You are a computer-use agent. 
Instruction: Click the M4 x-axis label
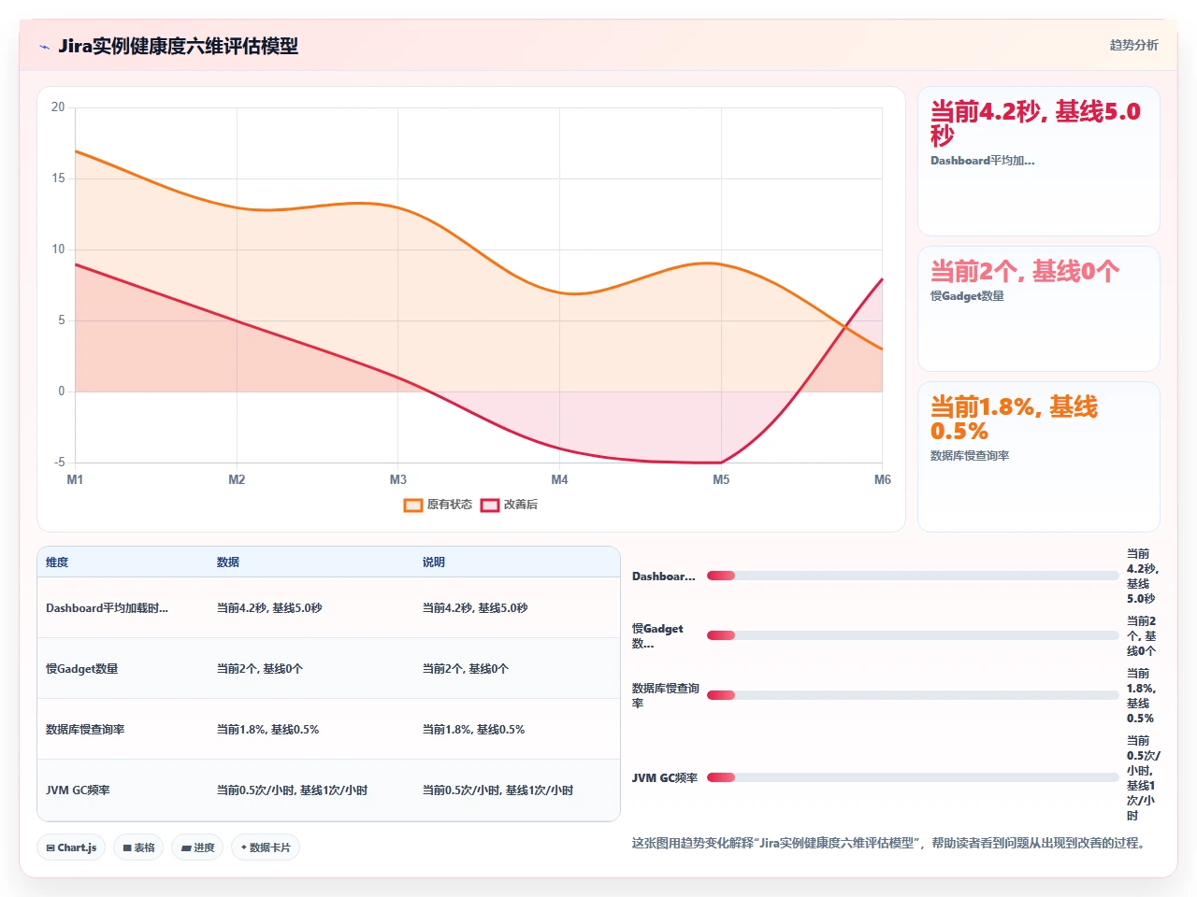(559, 479)
